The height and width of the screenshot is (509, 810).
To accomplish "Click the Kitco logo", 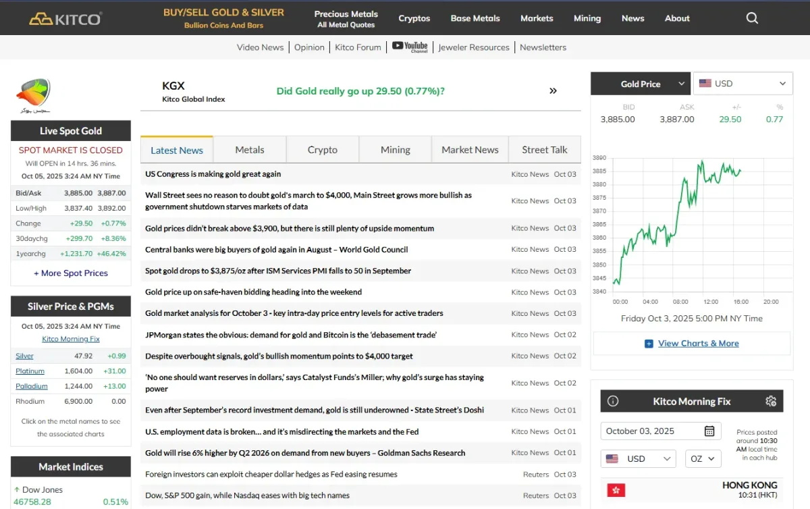I will point(65,18).
